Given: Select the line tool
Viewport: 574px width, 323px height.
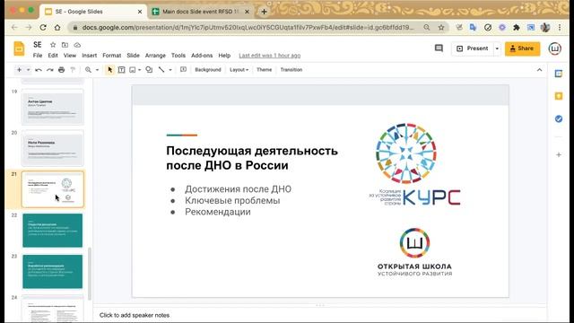Looking at the screenshot, I should click(161, 70).
